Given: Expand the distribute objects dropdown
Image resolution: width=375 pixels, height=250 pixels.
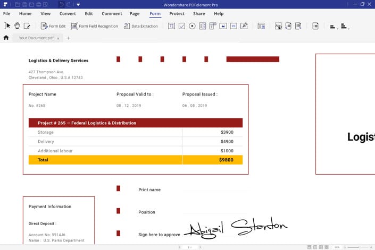Looking at the screenshot, I should pyautogui.click(x=344, y=26).
